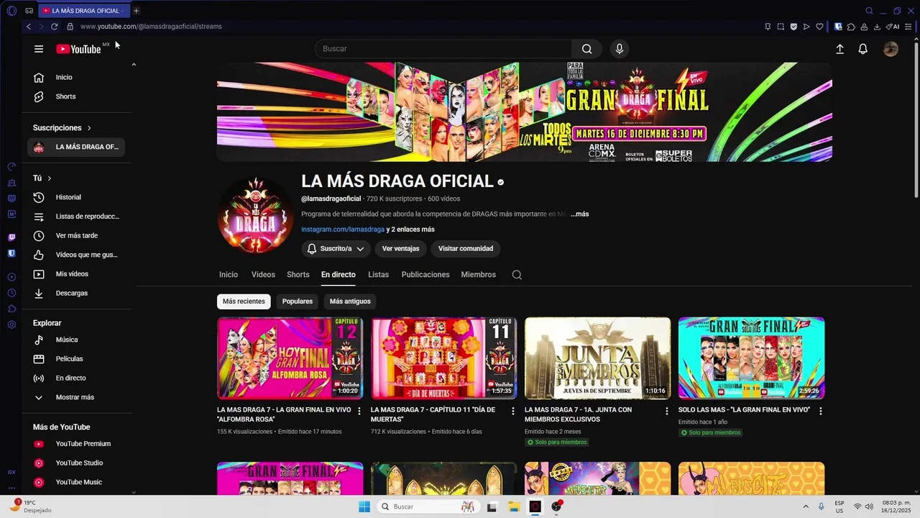Select the Más antiguos filter chip
This screenshot has height=518, width=920.
click(350, 301)
